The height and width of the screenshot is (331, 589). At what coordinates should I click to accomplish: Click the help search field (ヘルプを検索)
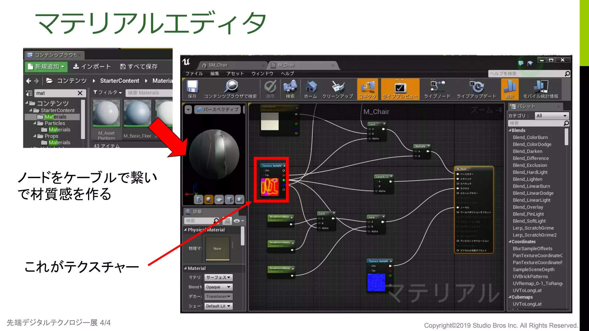529,74
